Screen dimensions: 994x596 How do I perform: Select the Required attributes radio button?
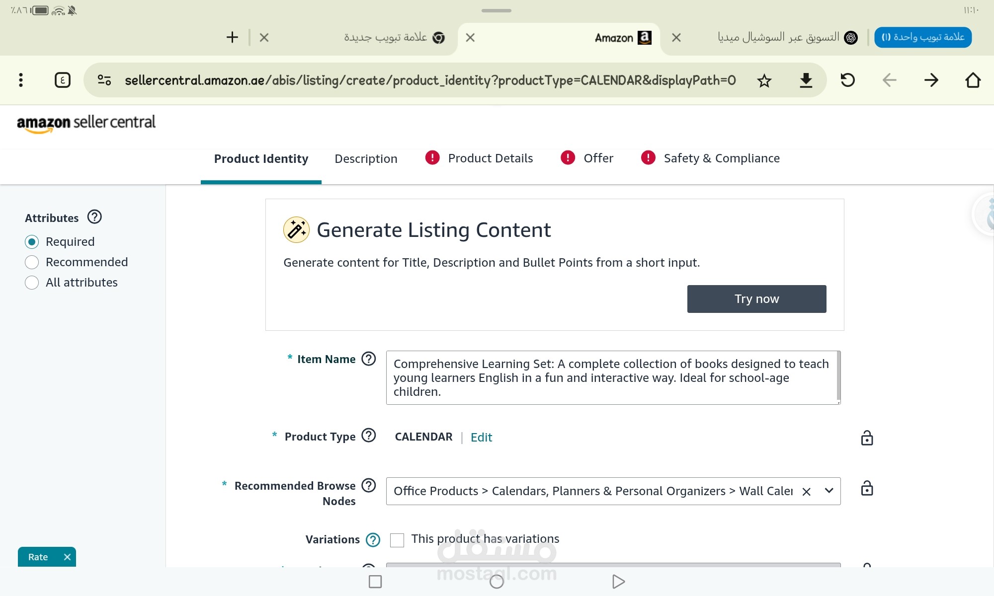(32, 242)
